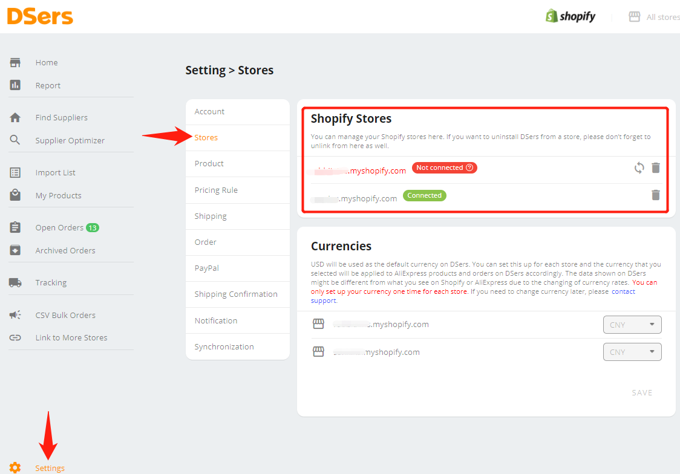This screenshot has height=474, width=680.
Task: Open the Account settings tab
Action: pos(238,112)
